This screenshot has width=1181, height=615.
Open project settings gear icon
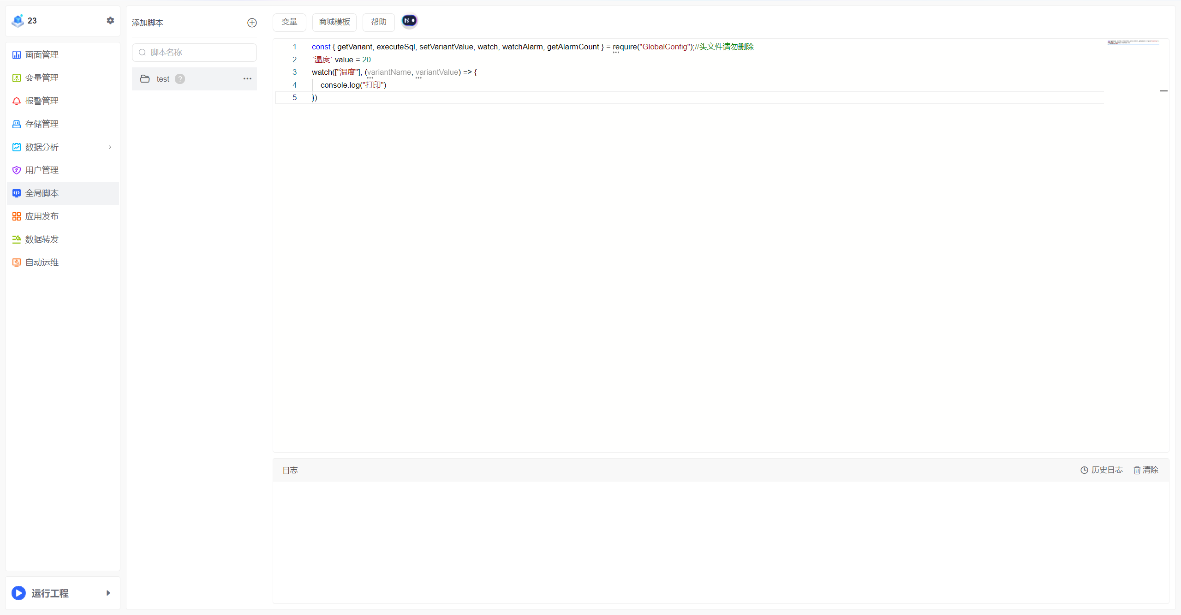(110, 20)
